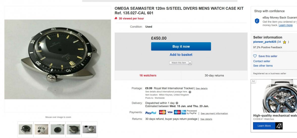Viewport: 297px width, 138px height.
Task: Click the Buy it now button
Action: point(181,47)
